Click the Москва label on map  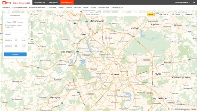[115, 74]
